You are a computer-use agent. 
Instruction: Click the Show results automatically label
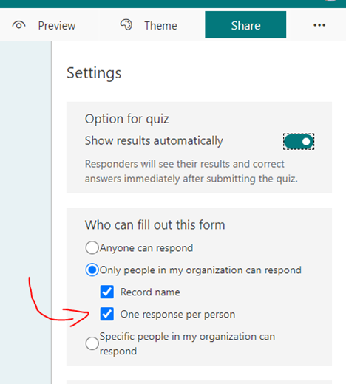[154, 141]
